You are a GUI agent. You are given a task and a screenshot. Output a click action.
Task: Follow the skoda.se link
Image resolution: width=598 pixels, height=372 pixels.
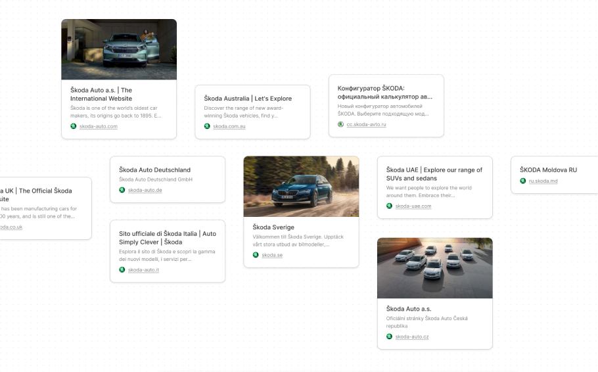pos(272,255)
